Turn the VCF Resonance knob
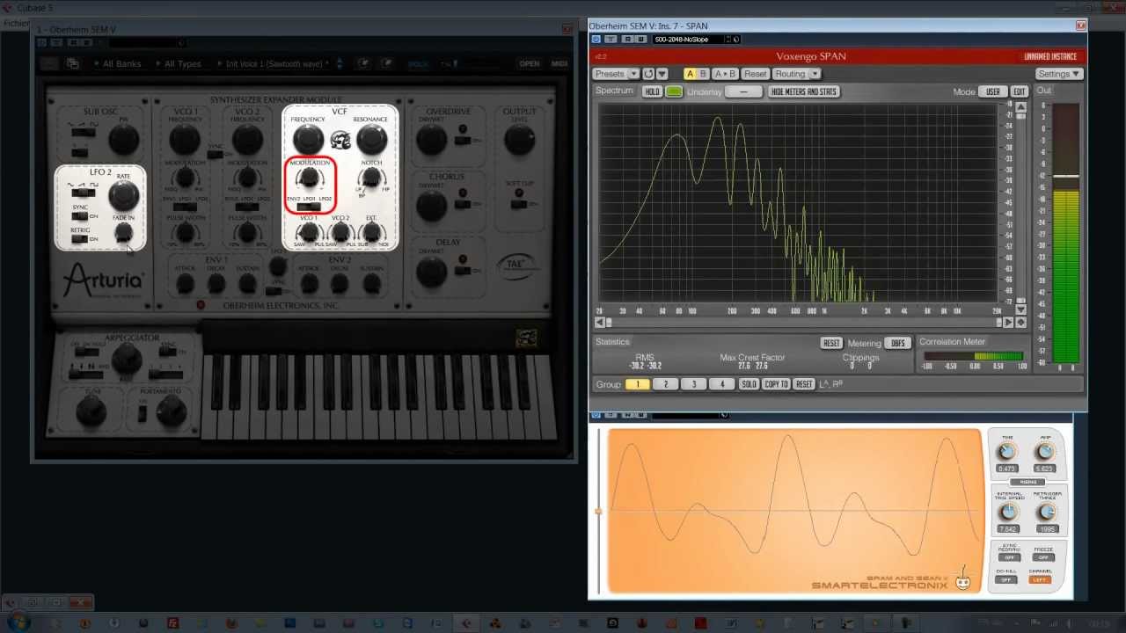This screenshot has height=633, width=1126. 371,139
